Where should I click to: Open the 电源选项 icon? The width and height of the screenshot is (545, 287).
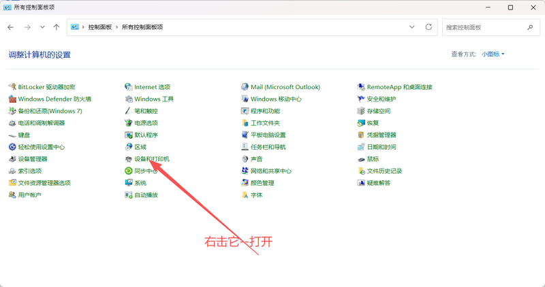tap(128, 123)
